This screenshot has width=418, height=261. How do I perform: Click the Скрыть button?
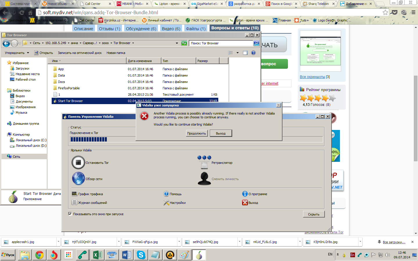click(313, 214)
